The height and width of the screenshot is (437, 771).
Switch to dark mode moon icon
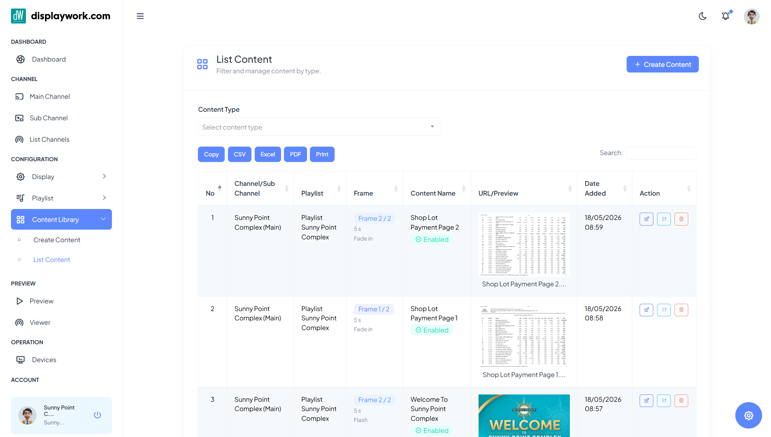click(x=703, y=16)
